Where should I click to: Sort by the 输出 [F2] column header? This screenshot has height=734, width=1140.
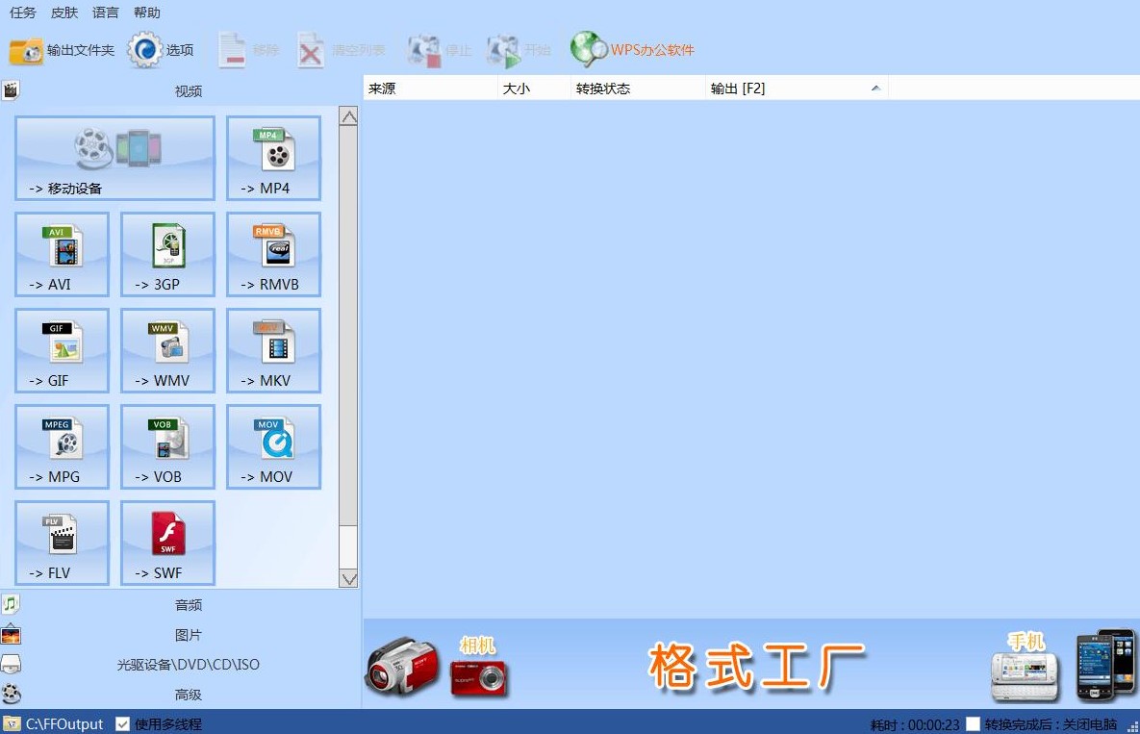(x=797, y=88)
